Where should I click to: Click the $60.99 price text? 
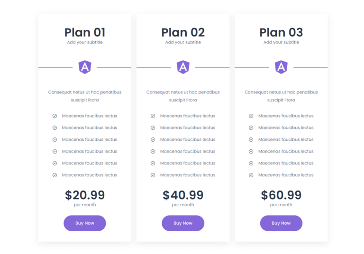281,195
